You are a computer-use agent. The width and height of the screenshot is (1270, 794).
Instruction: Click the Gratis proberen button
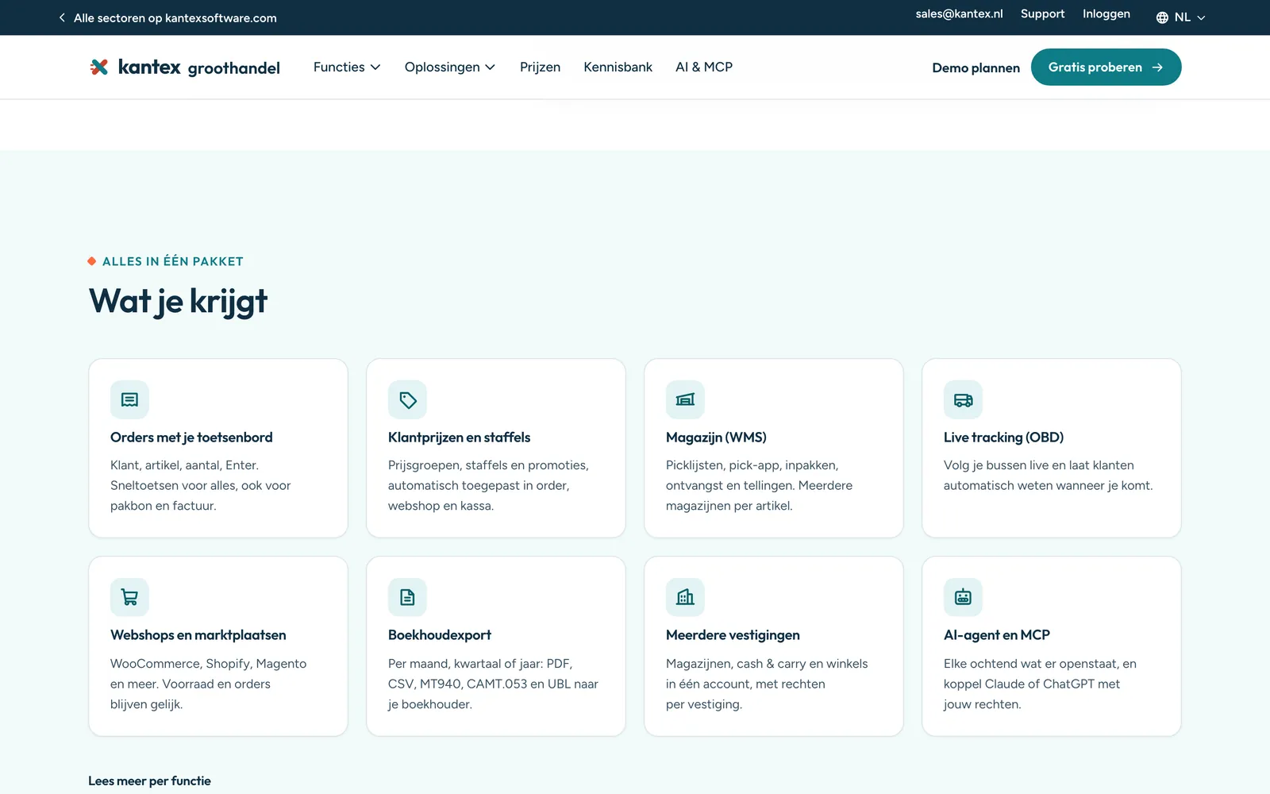1106,67
